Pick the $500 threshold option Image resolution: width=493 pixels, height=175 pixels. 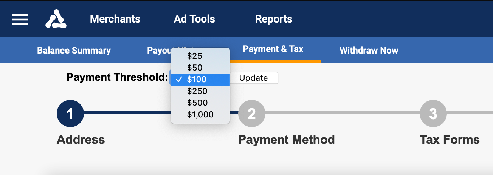pos(200,103)
